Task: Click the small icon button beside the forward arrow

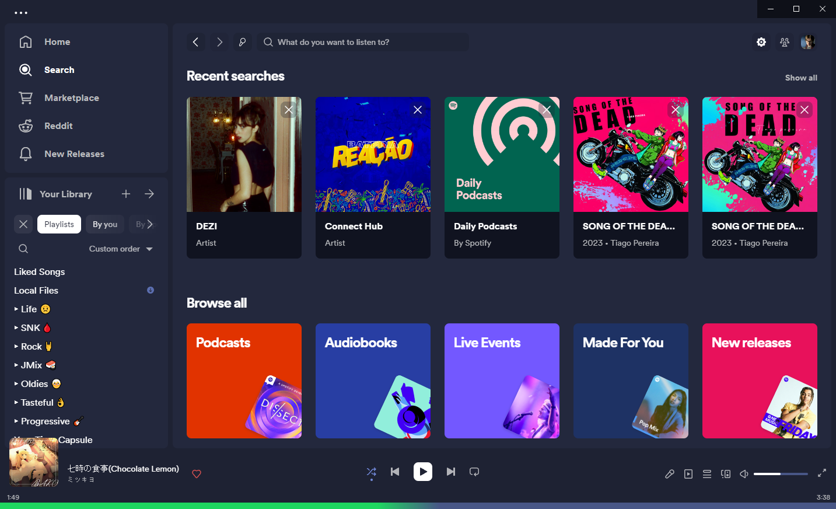Action: (x=243, y=42)
